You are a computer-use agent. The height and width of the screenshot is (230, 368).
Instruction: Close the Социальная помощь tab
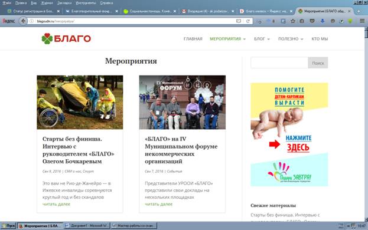[175, 11]
